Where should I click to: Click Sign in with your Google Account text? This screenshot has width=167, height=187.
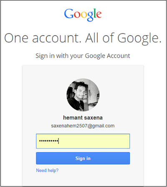tap(83, 56)
